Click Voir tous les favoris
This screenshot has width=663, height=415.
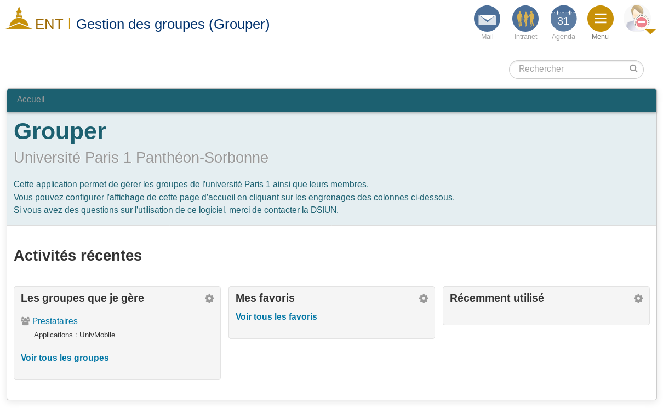point(276,317)
